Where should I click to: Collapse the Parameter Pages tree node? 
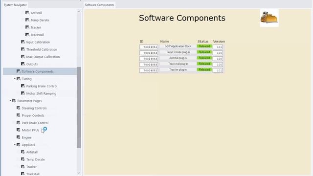click(10, 100)
